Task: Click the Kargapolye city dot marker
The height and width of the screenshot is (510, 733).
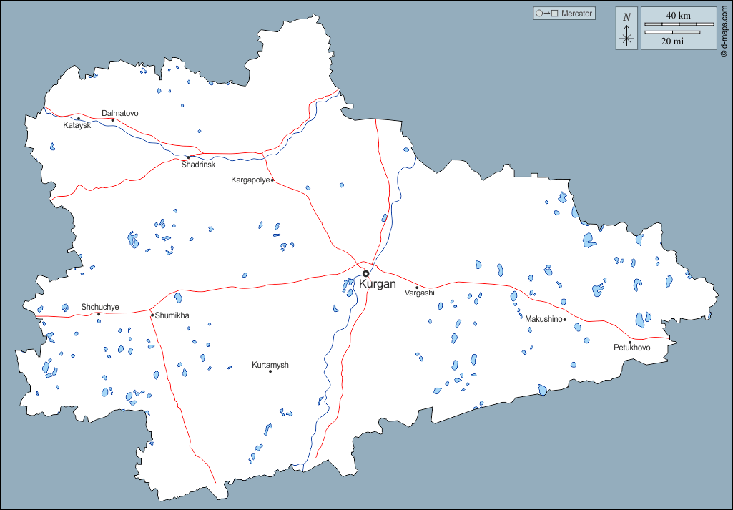Action: point(272,180)
